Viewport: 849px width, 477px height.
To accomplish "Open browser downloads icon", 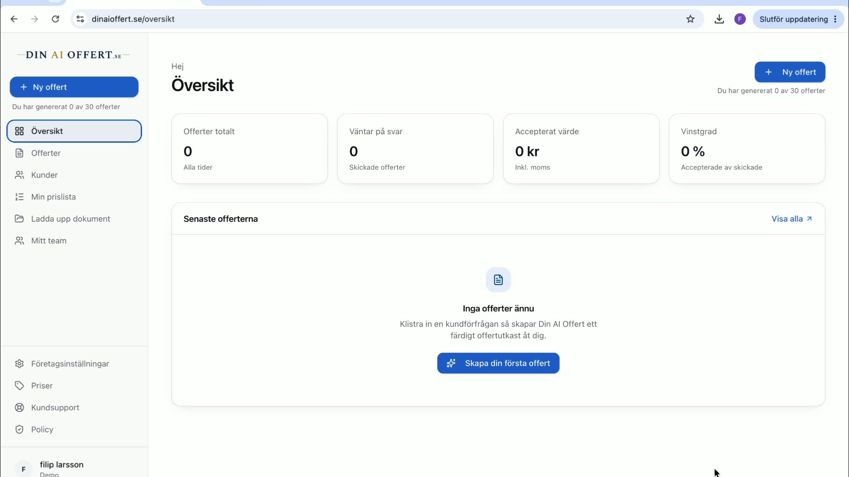I will [x=719, y=19].
